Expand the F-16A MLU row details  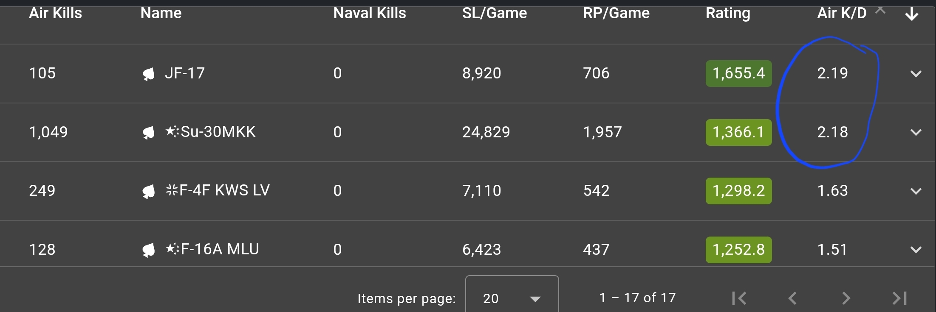tap(916, 250)
